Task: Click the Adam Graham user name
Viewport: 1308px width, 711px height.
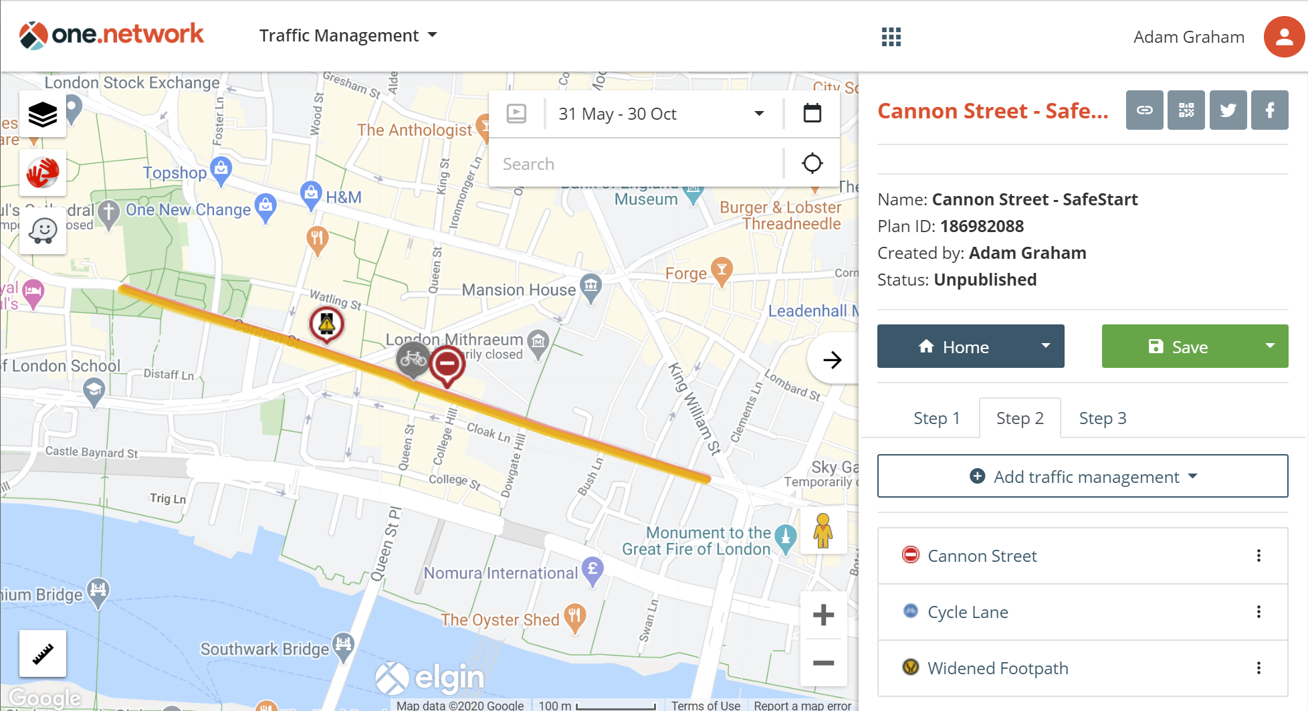Action: tap(1189, 37)
